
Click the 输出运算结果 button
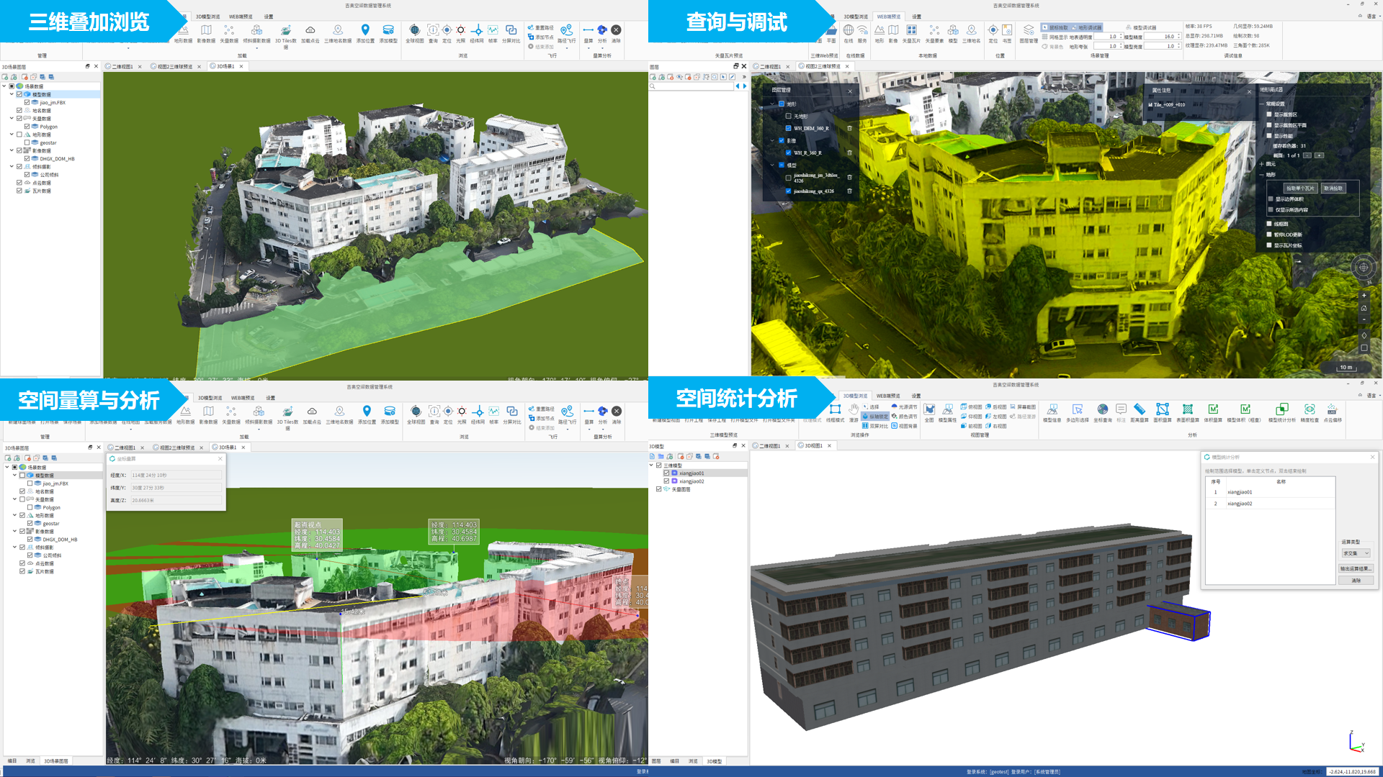(x=1356, y=568)
